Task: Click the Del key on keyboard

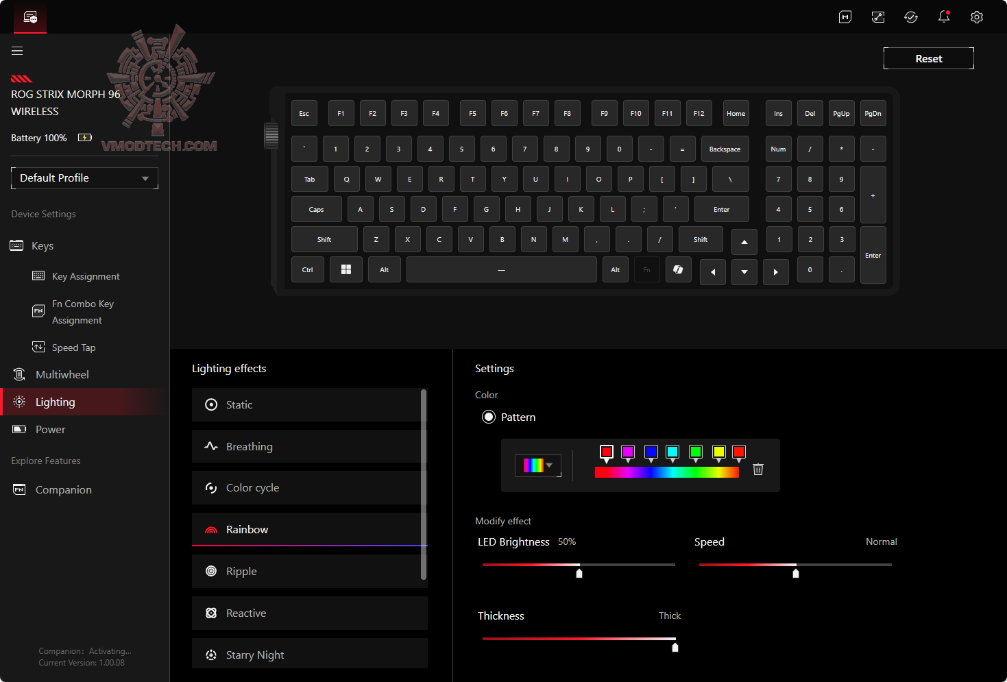Action: click(x=810, y=113)
